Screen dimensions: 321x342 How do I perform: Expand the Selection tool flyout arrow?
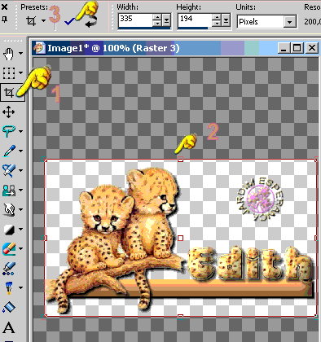pos(21,72)
